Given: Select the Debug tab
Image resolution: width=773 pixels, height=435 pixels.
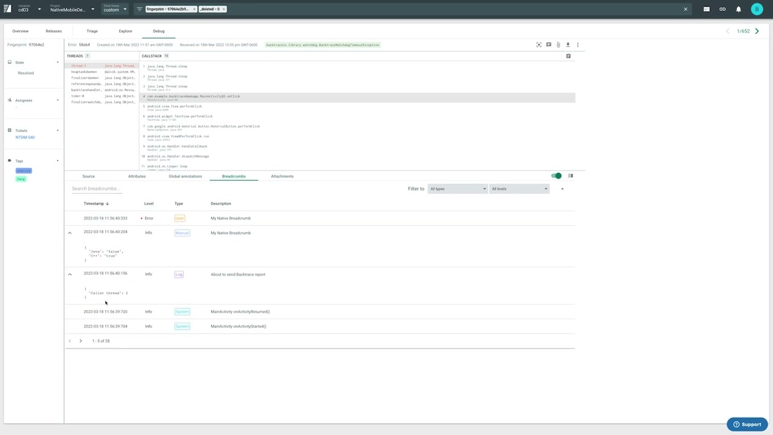Looking at the screenshot, I should tap(158, 31).
